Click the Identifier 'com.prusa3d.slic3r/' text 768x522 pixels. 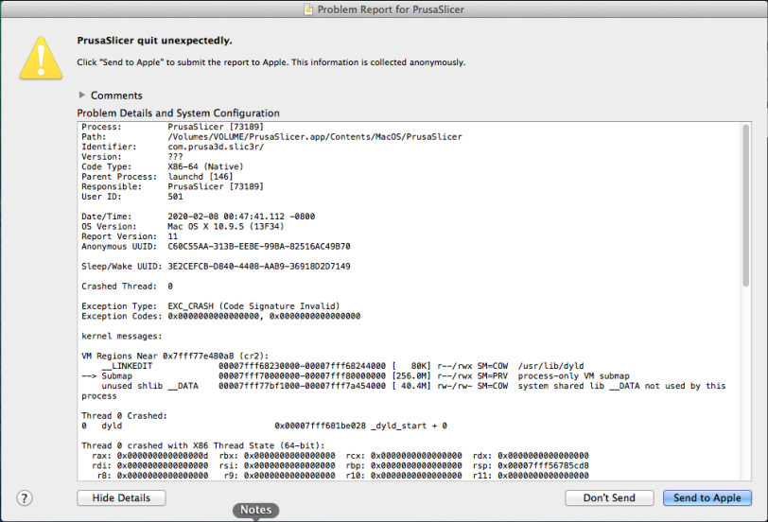coord(216,147)
